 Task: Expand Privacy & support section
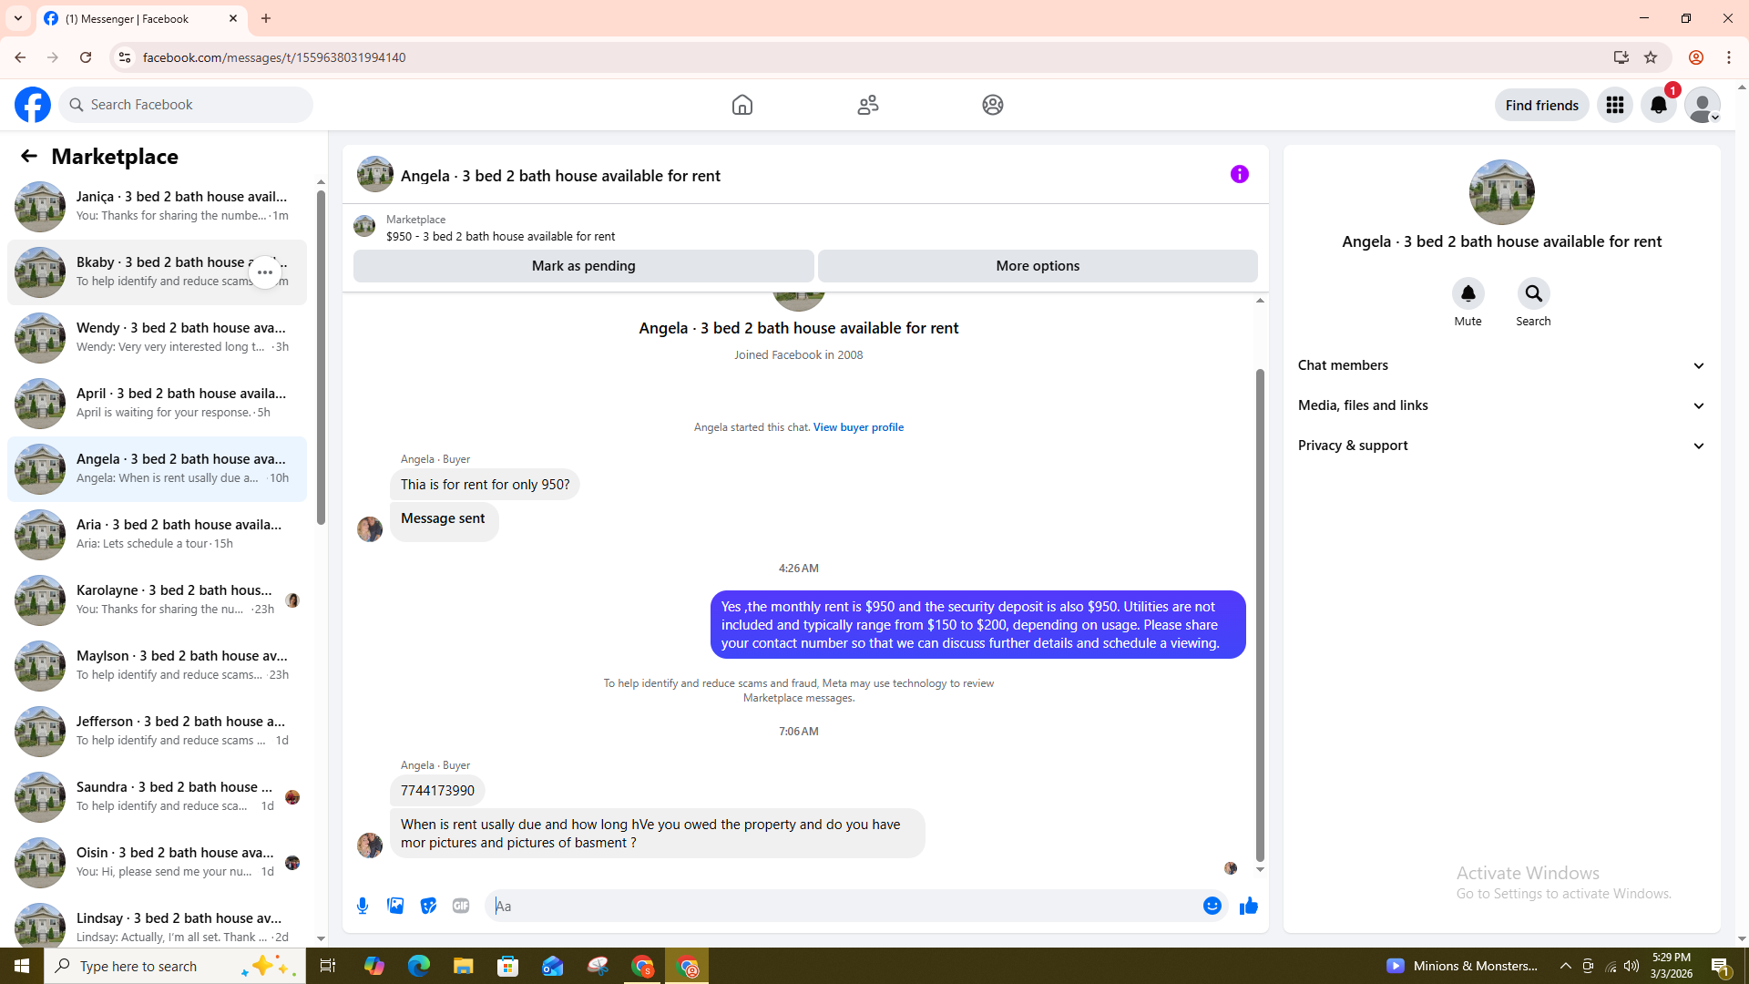click(x=1501, y=446)
